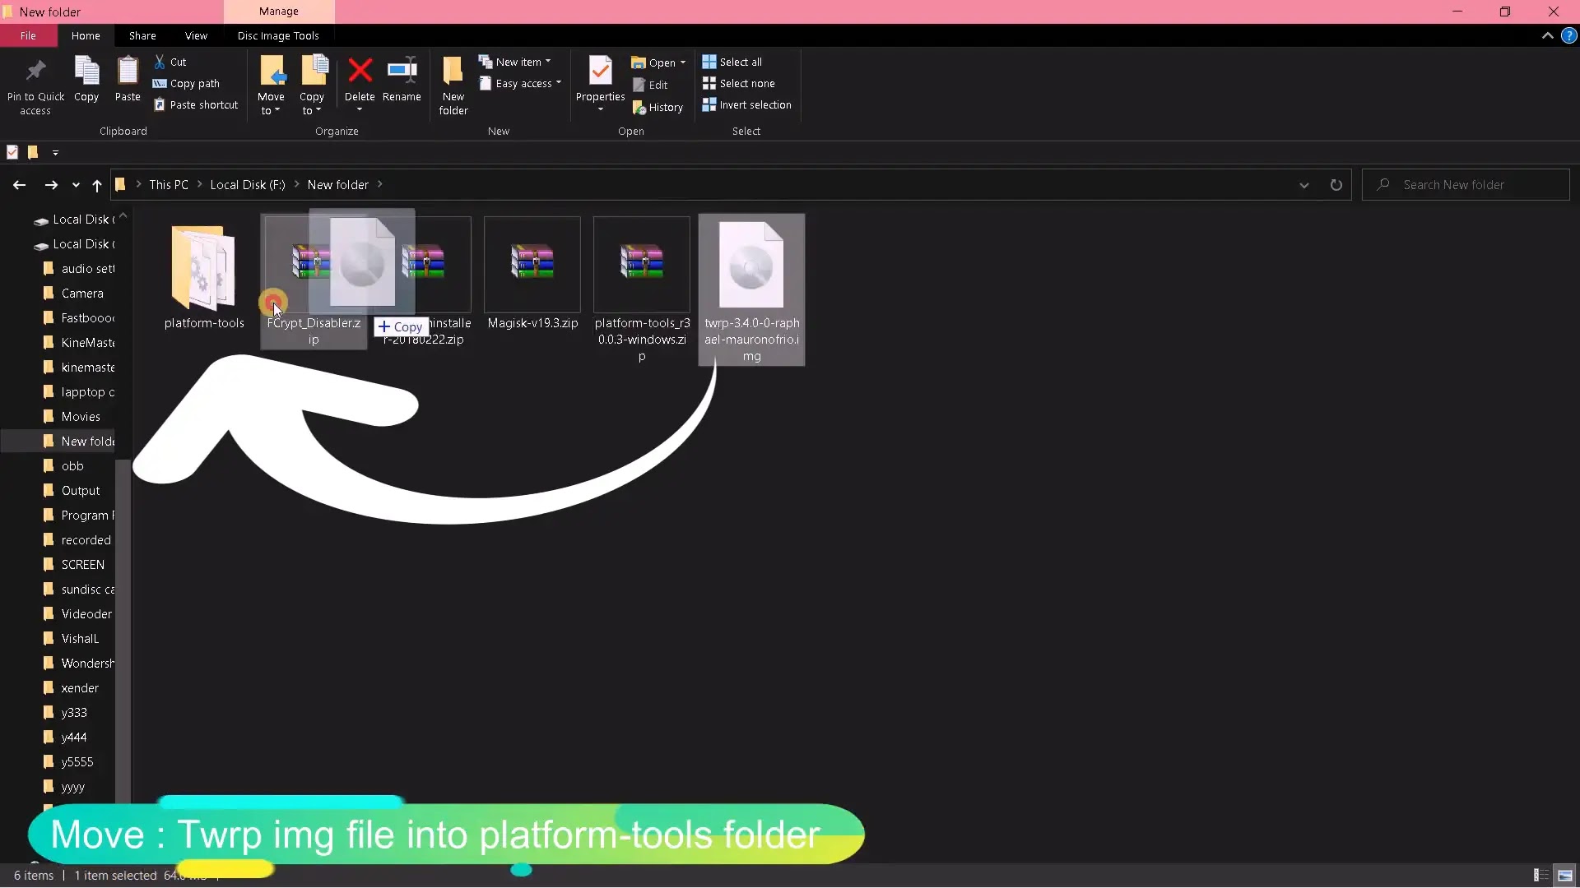This screenshot has height=888, width=1580.
Task: Click the Delete icon in the ribbon
Action: click(360, 72)
